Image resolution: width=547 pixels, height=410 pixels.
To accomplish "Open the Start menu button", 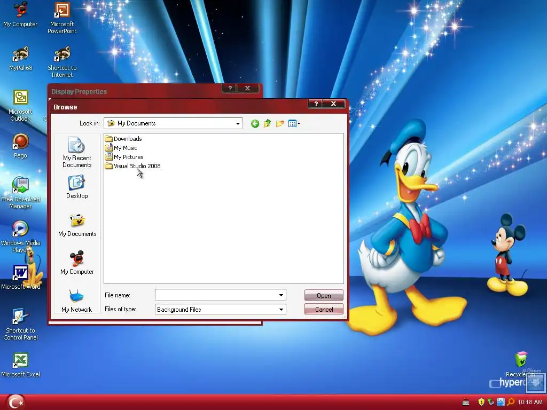I will coord(15,402).
